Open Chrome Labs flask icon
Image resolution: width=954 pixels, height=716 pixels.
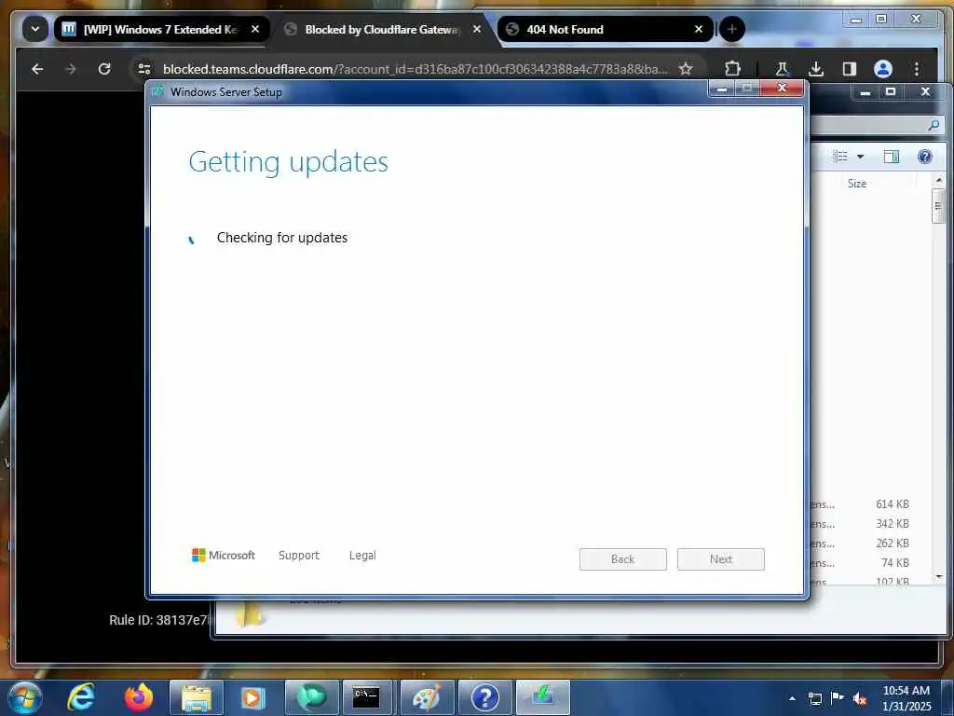[783, 69]
